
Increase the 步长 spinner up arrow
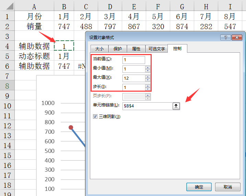click(148, 86)
